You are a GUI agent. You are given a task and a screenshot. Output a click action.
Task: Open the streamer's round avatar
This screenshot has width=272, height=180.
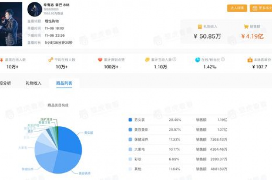[35, 9]
